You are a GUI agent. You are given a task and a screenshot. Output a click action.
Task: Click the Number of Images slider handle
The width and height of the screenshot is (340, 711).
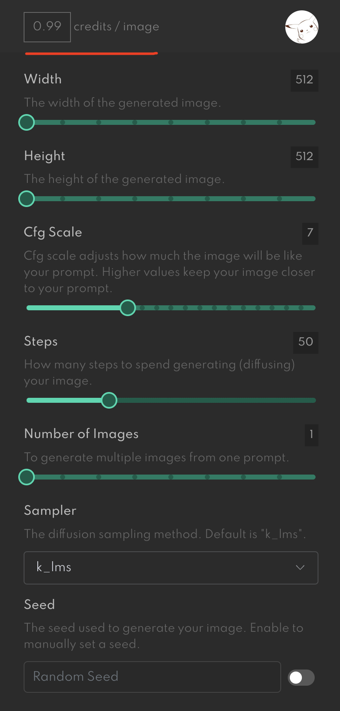click(27, 477)
